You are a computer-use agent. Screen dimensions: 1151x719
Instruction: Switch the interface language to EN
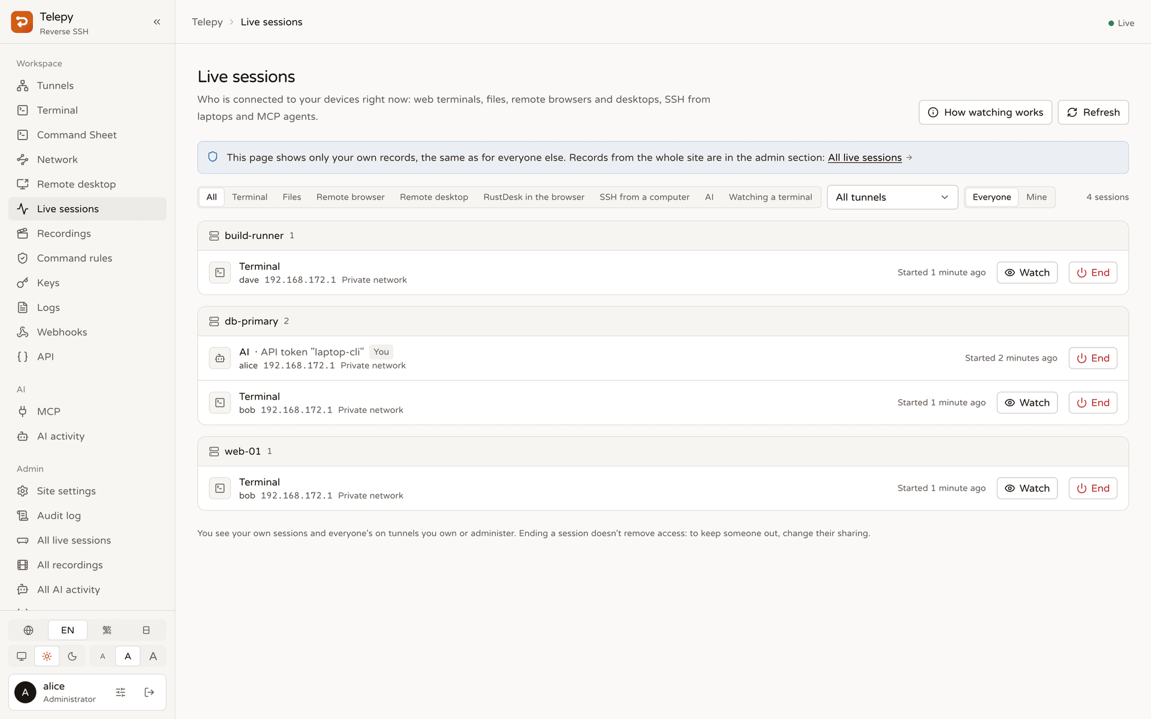tap(68, 630)
